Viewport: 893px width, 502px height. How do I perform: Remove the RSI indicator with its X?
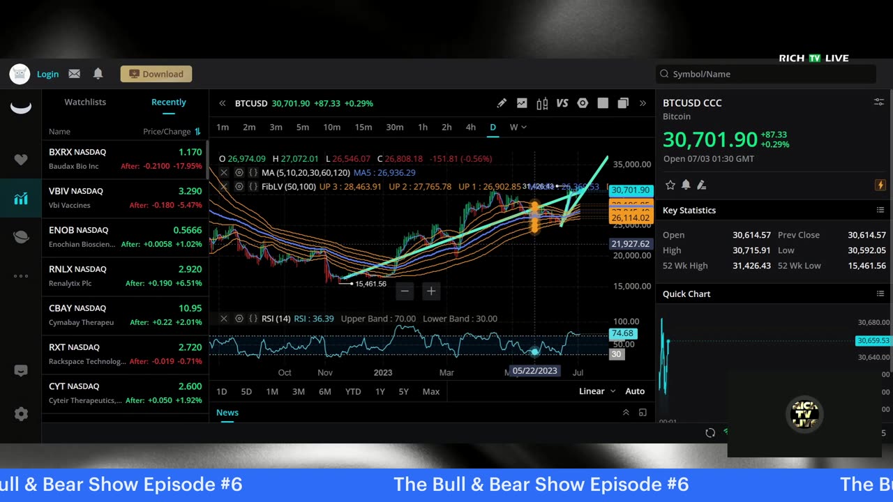(x=224, y=318)
